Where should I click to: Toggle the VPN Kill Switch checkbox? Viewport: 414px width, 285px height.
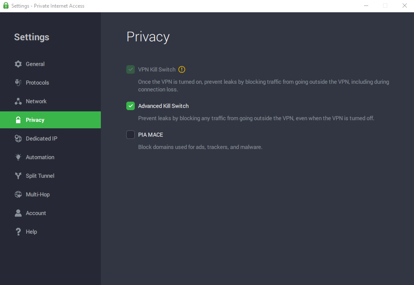tap(131, 69)
